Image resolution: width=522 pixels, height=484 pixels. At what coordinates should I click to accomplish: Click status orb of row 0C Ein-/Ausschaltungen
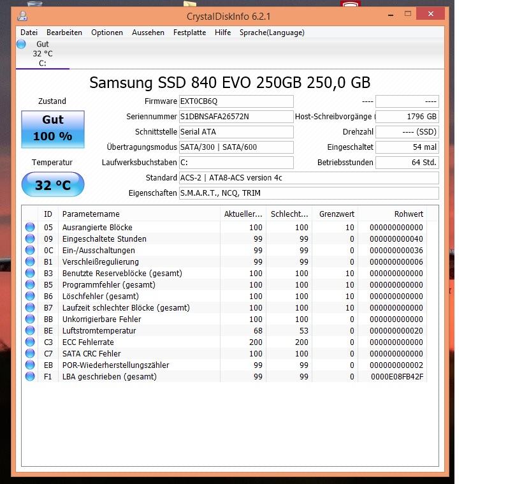coord(30,250)
